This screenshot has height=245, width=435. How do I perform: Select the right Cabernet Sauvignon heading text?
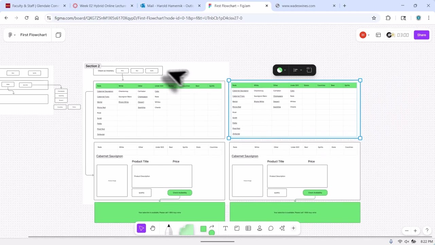pyautogui.click(x=245, y=156)
